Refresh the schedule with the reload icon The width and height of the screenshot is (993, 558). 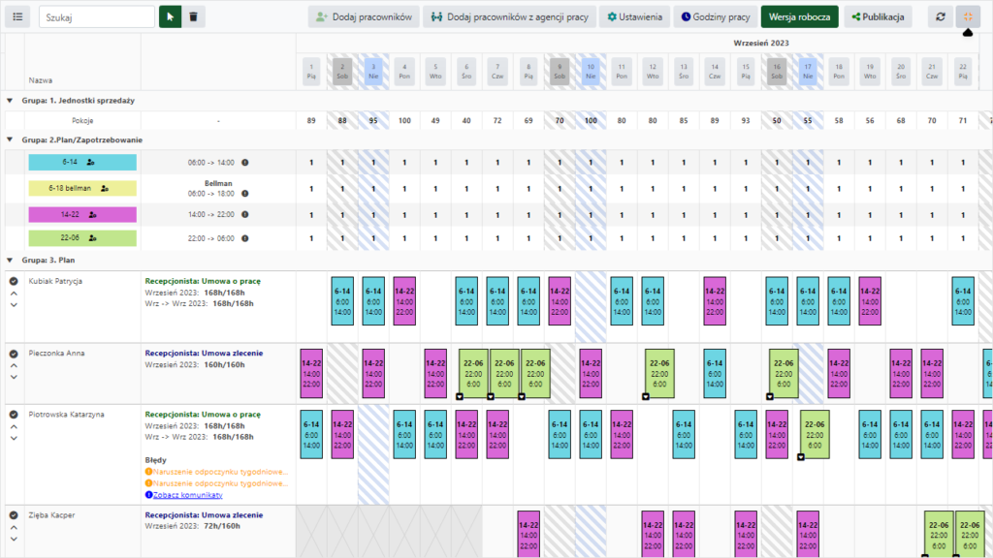click(x=939, y=16)
